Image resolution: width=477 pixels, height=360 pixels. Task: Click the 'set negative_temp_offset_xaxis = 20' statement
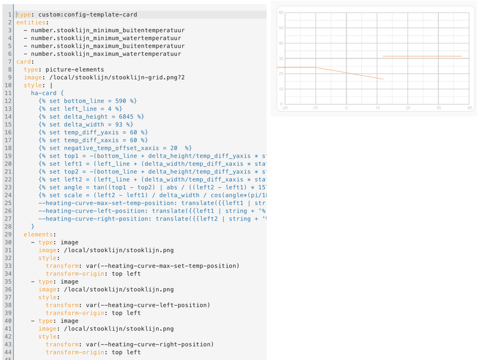[115, 148]
